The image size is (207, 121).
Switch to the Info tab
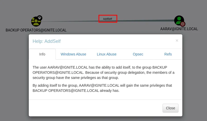point(42,54)
